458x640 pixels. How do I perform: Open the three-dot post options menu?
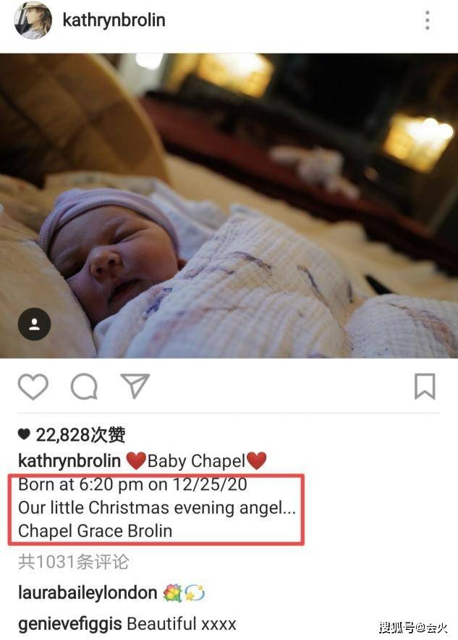[x=427, y=20]
